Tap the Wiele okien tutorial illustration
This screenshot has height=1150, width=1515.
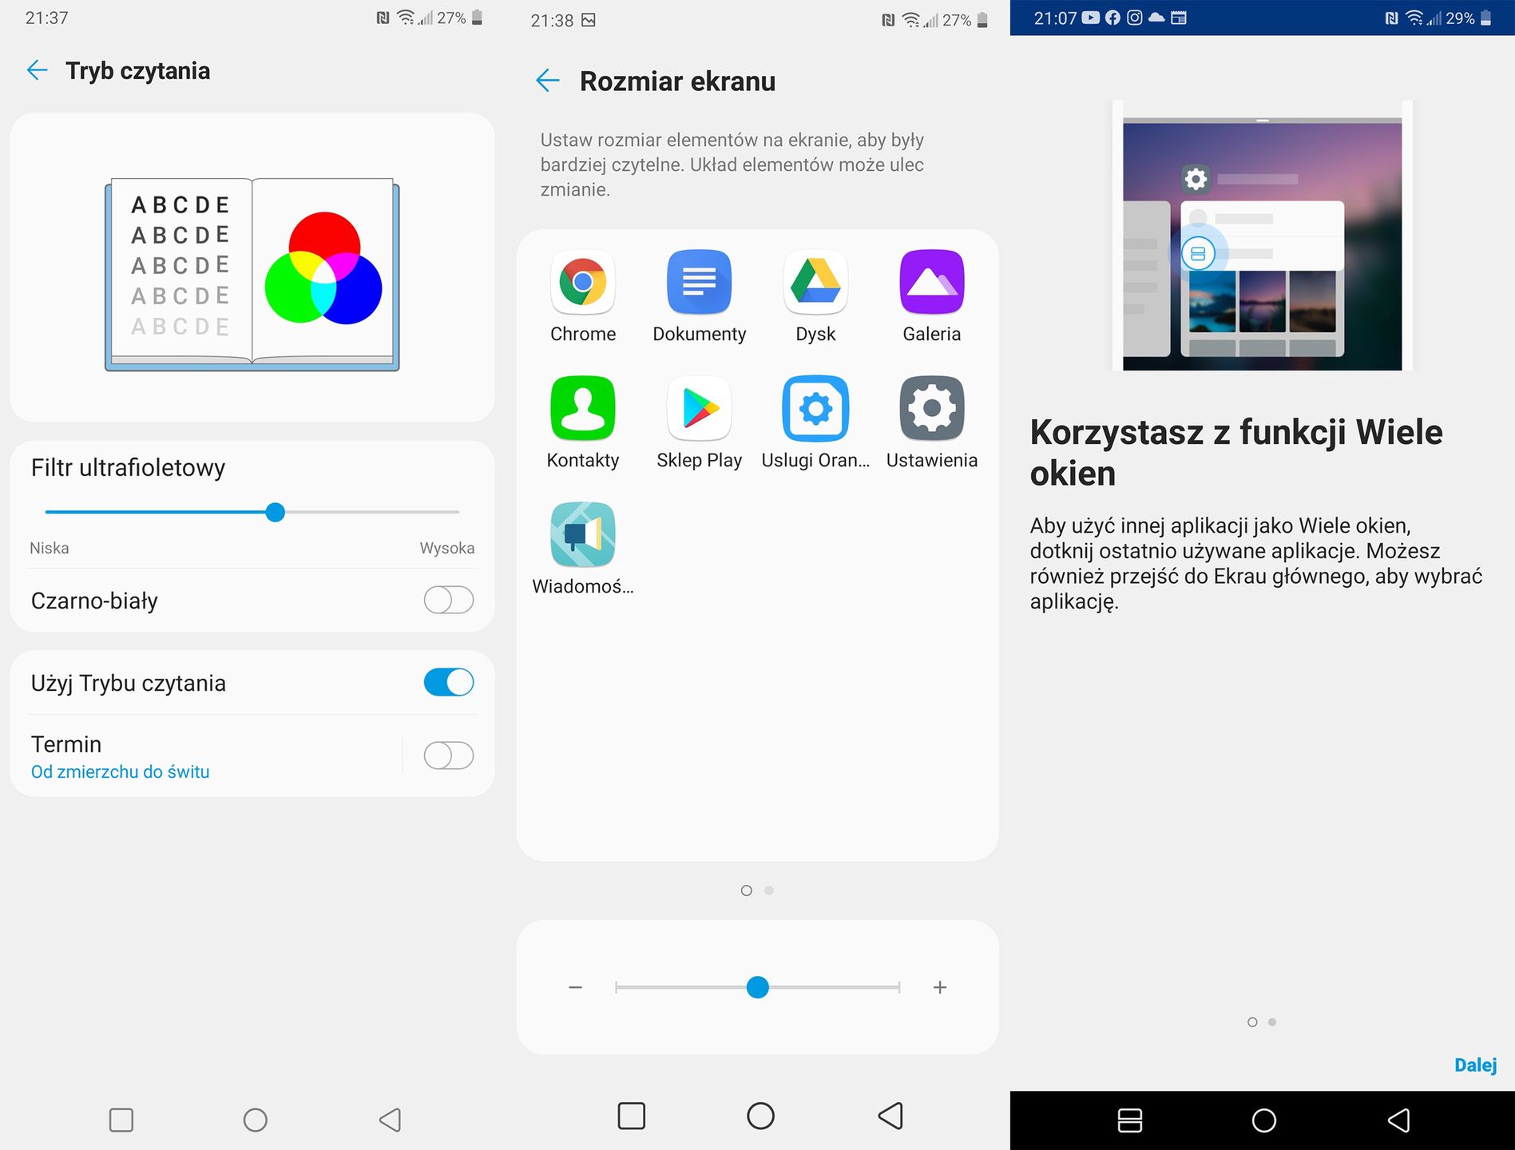point(1262,236)
